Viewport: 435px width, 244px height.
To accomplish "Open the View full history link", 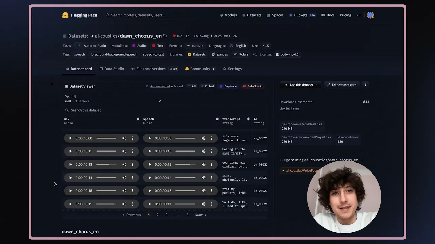I will tap(290, 109).
